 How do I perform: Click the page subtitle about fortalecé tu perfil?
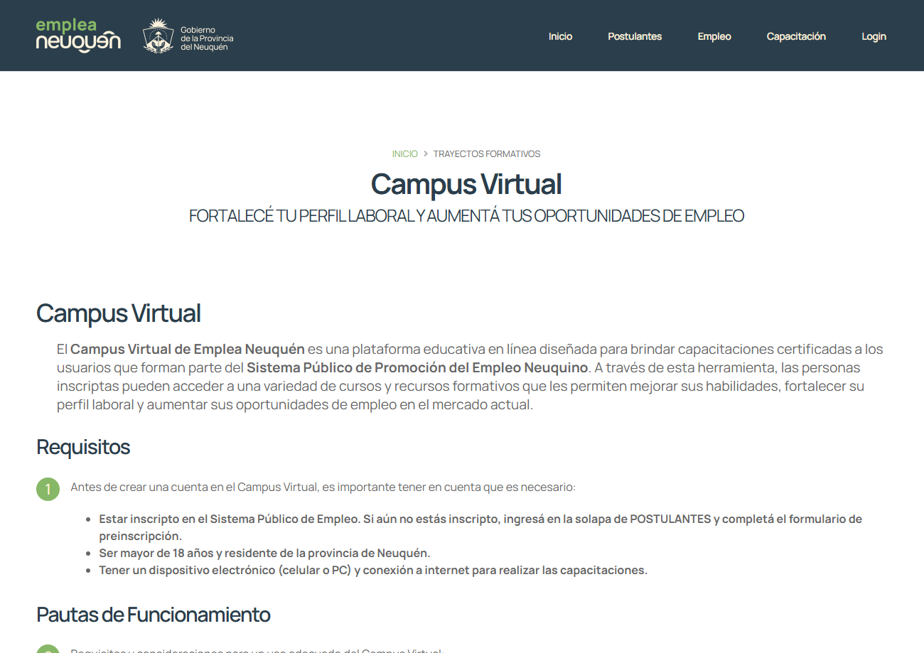pos(466,215)
